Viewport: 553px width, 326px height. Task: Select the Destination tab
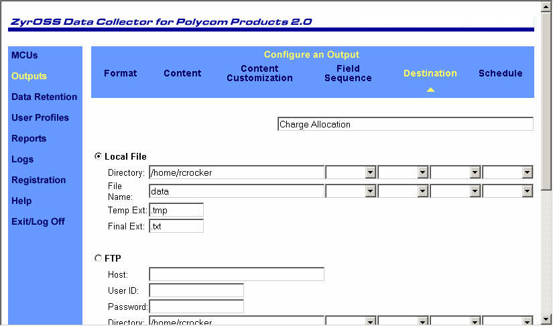coord(430,73)
